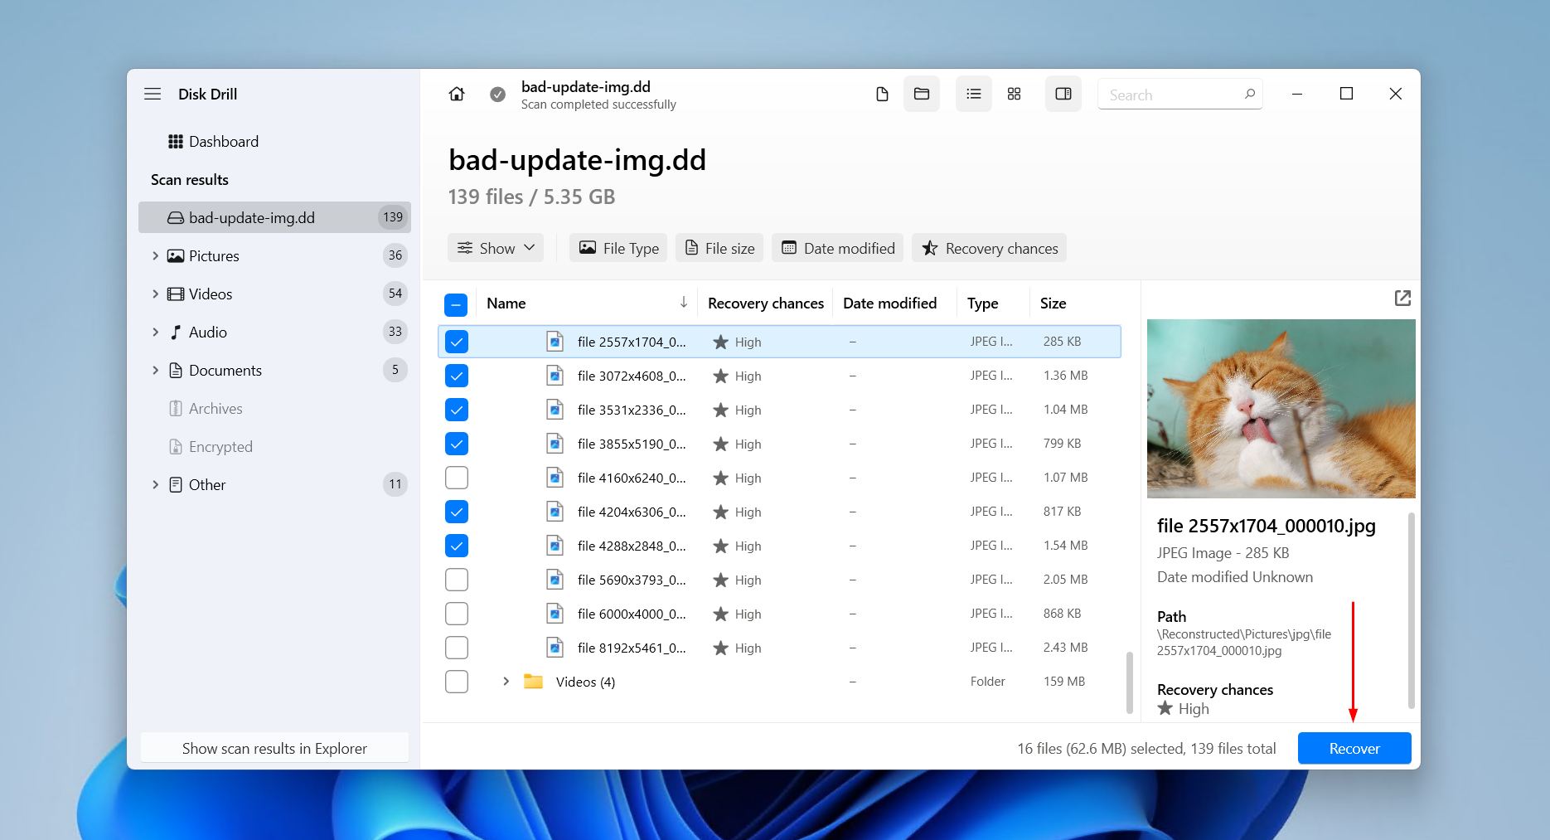Open the File Type filter
Viewport: 1550px width, 840px height.
pos(618,248)
